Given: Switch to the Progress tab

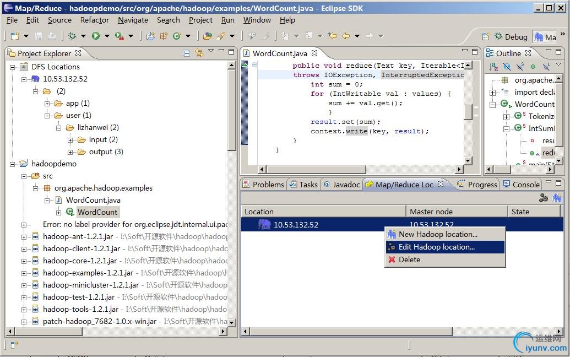Looking at the screenshot, I should click(477, 185).
